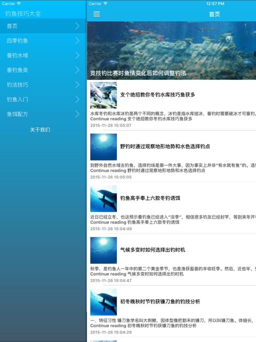Open 垂钓水域 sidebar menu item
The height and width of the screenshot is (342, 256).
[43, 55]
